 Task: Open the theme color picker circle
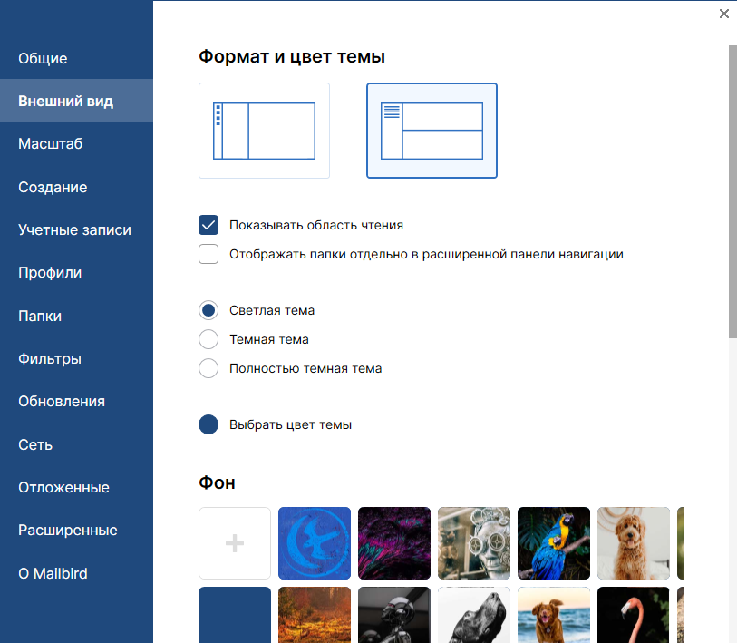(208, 424)
